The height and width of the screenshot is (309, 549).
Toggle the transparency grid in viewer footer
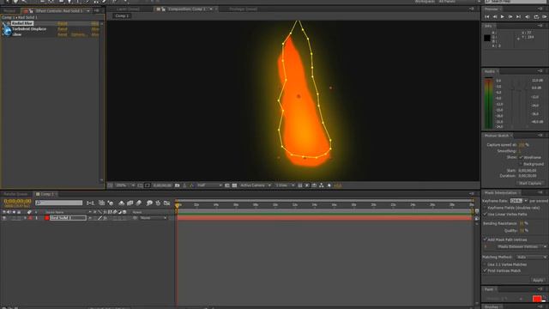point(234,185)
